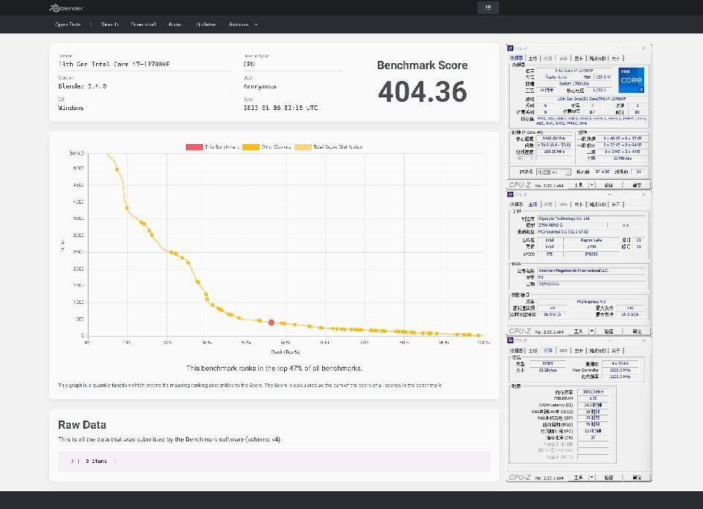
Task: Click the highlighted red benchmark point on graph
Action: pyautogui.click(x=272, y=322)
